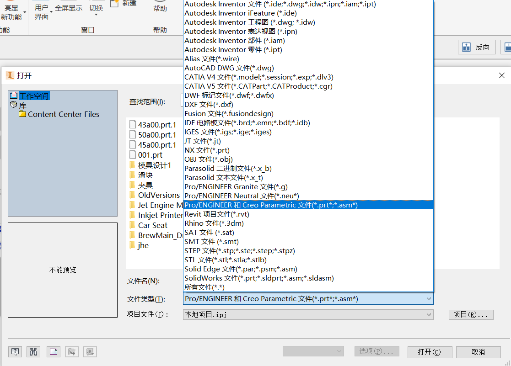Select Solid Edge 文件 file type option
511x366 pixels.
[308, 269]
